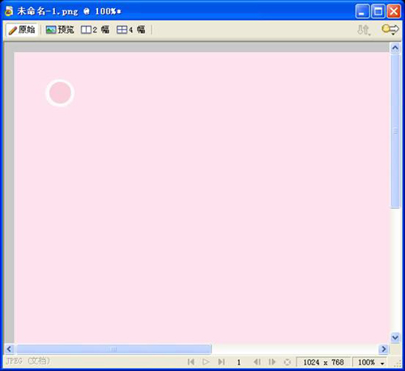Step to next frame icon
Image resolution: width=405 pixels, height=371 pixels.
point(272,361)
